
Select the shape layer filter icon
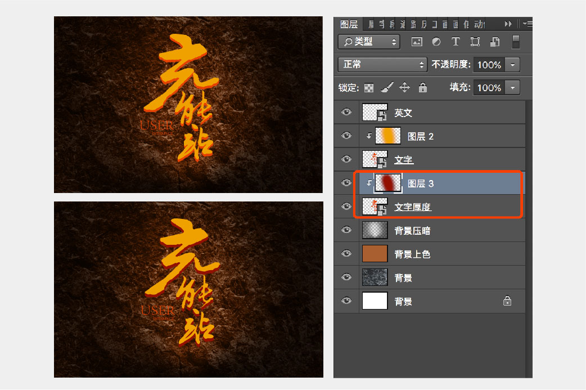click(x=475, y=42)
